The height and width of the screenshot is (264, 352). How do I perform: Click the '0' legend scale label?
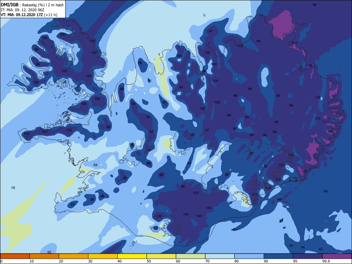tap(1, 261)
